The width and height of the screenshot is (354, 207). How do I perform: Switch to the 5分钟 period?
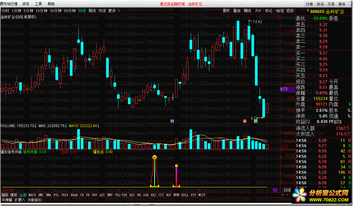click(29, 11)
